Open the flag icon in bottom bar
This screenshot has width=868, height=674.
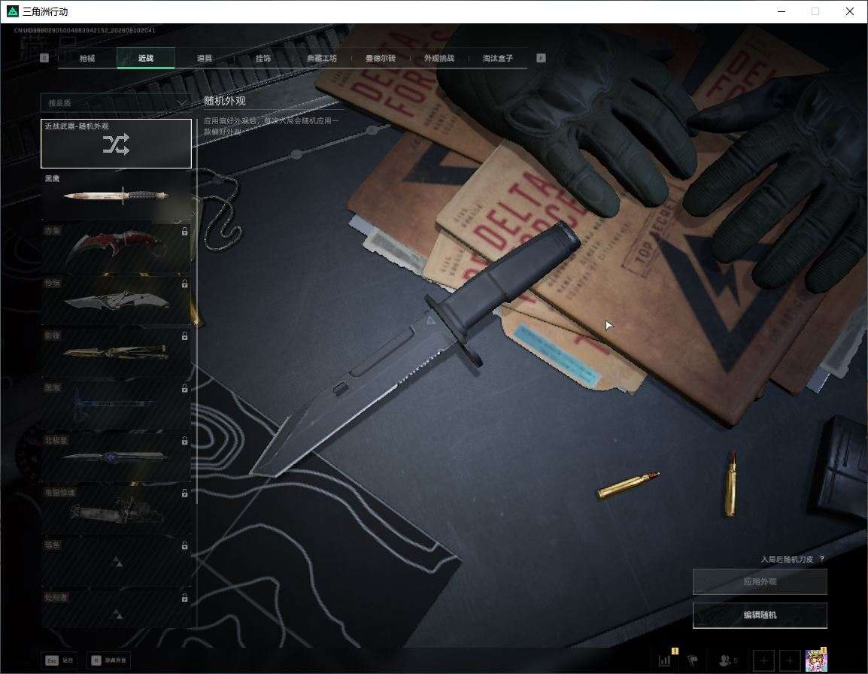click(693, 660)
